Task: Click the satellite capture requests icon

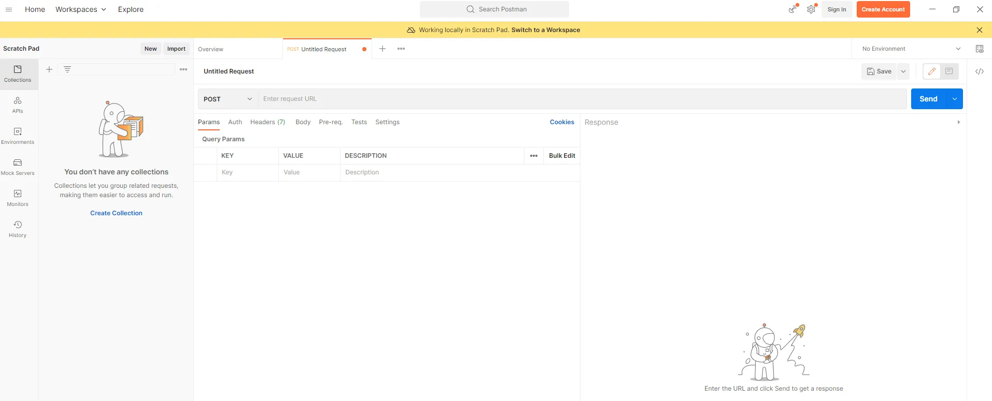Action: pyautogui.click(x=792, y=9)
